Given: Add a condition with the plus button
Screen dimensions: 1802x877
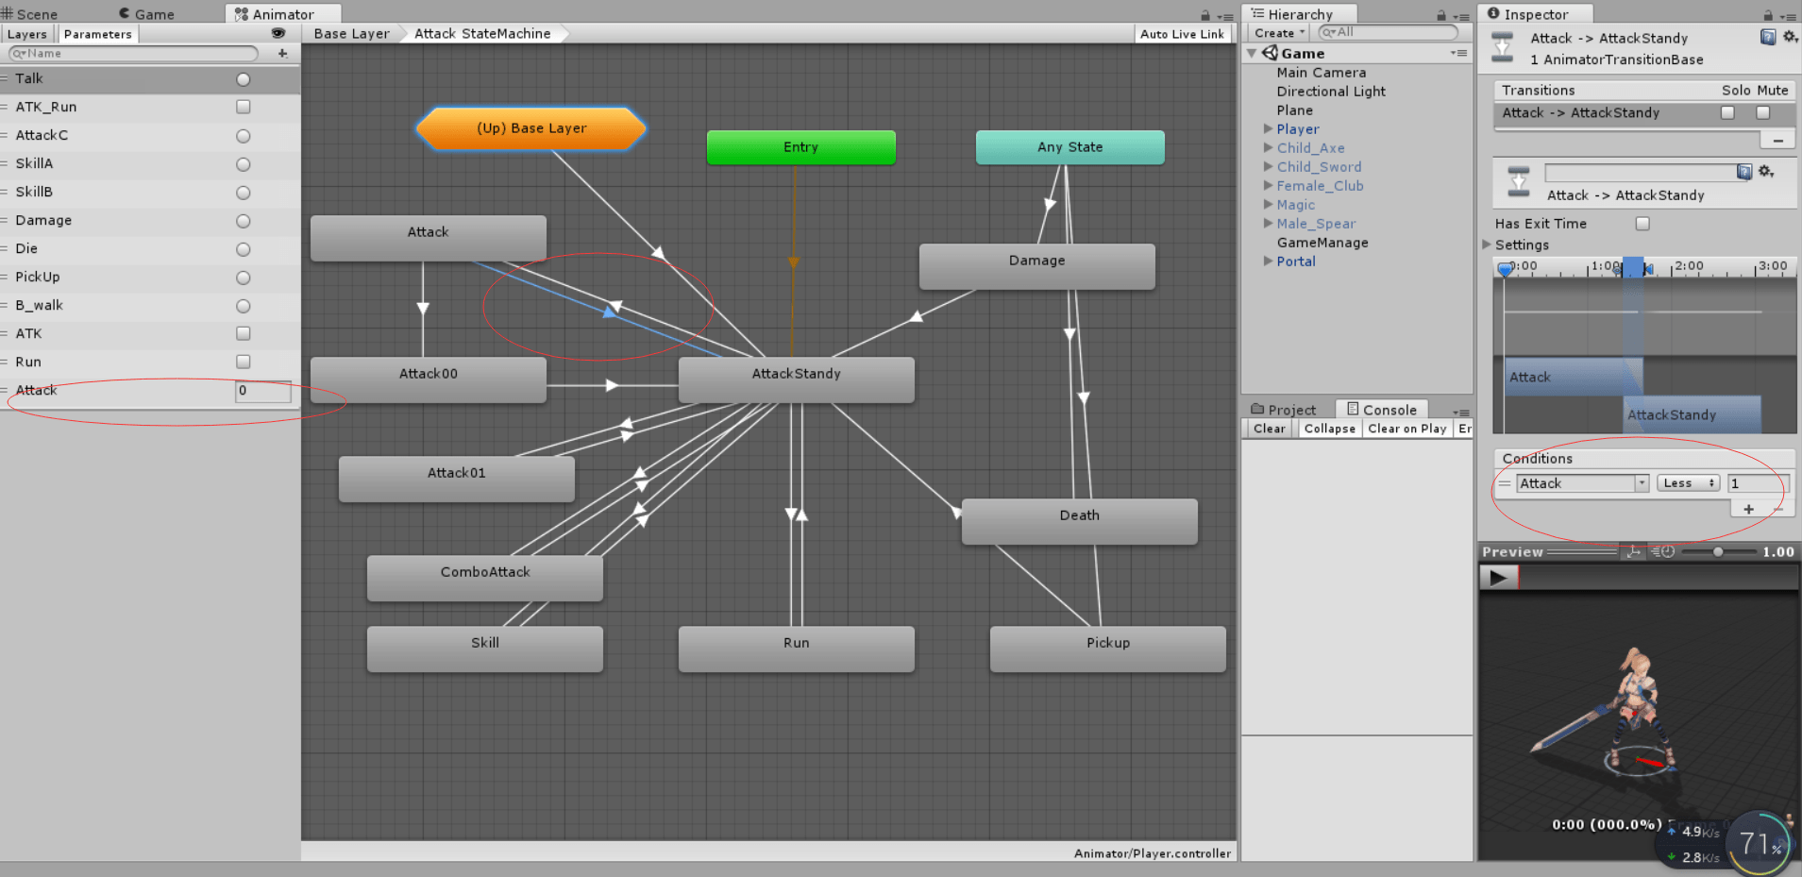Looking at the screenshot, I should pos(1748,509).
